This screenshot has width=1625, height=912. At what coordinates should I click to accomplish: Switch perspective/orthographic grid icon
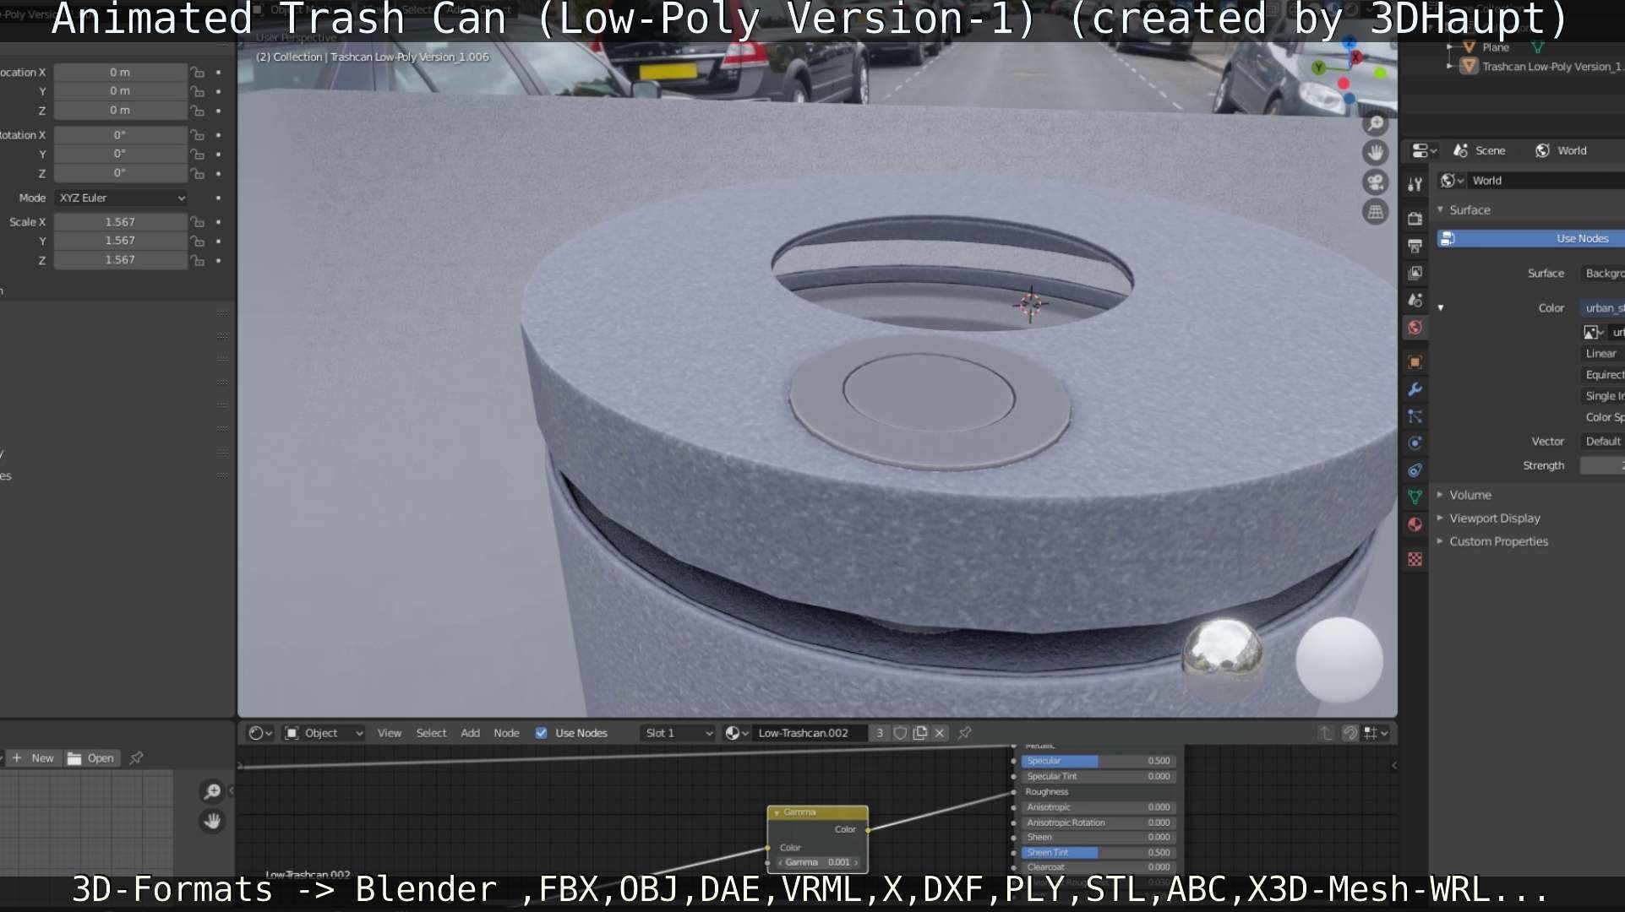[1376, 212]
